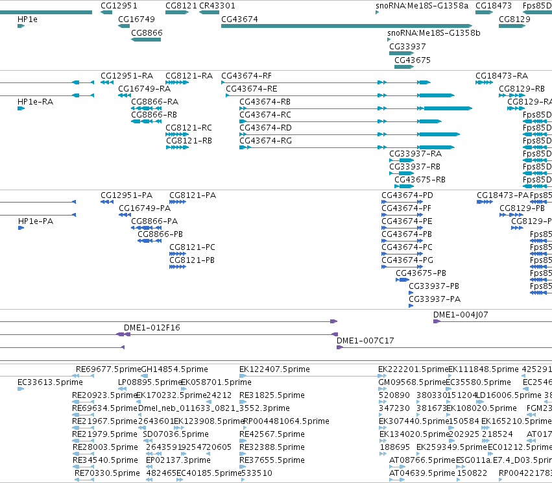This screenshot has height=483, width=552.
Task: Open the CG43675 gene feature
Action: coord(404,67)
